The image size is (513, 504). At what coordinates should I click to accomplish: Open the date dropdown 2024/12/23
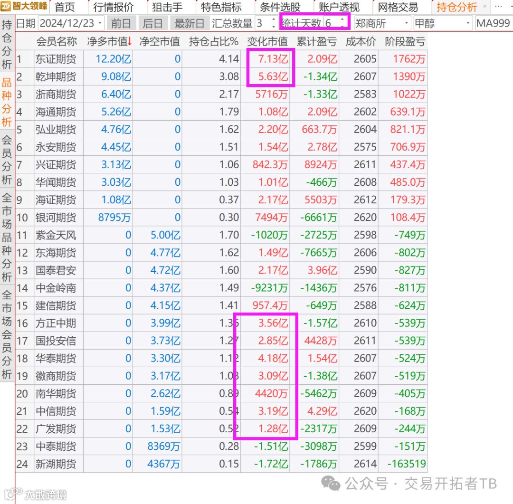point(100,23)
